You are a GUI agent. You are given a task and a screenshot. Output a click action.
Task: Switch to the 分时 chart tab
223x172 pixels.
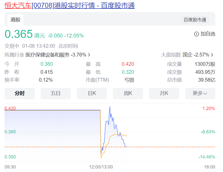click(x=20, y=93)
